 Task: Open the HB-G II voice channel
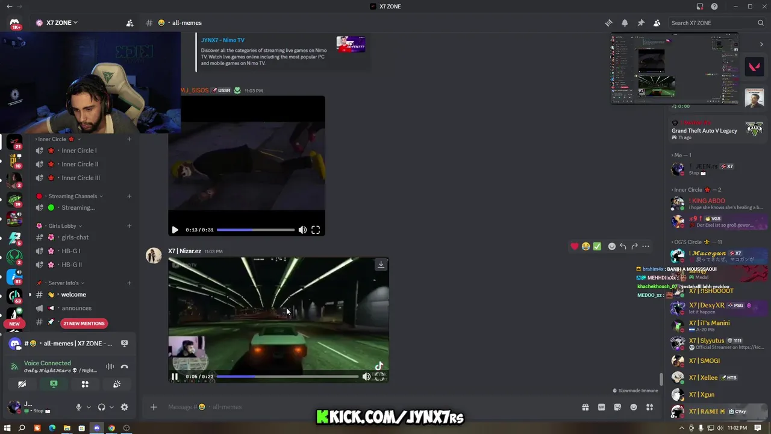(x=72, y=265)
